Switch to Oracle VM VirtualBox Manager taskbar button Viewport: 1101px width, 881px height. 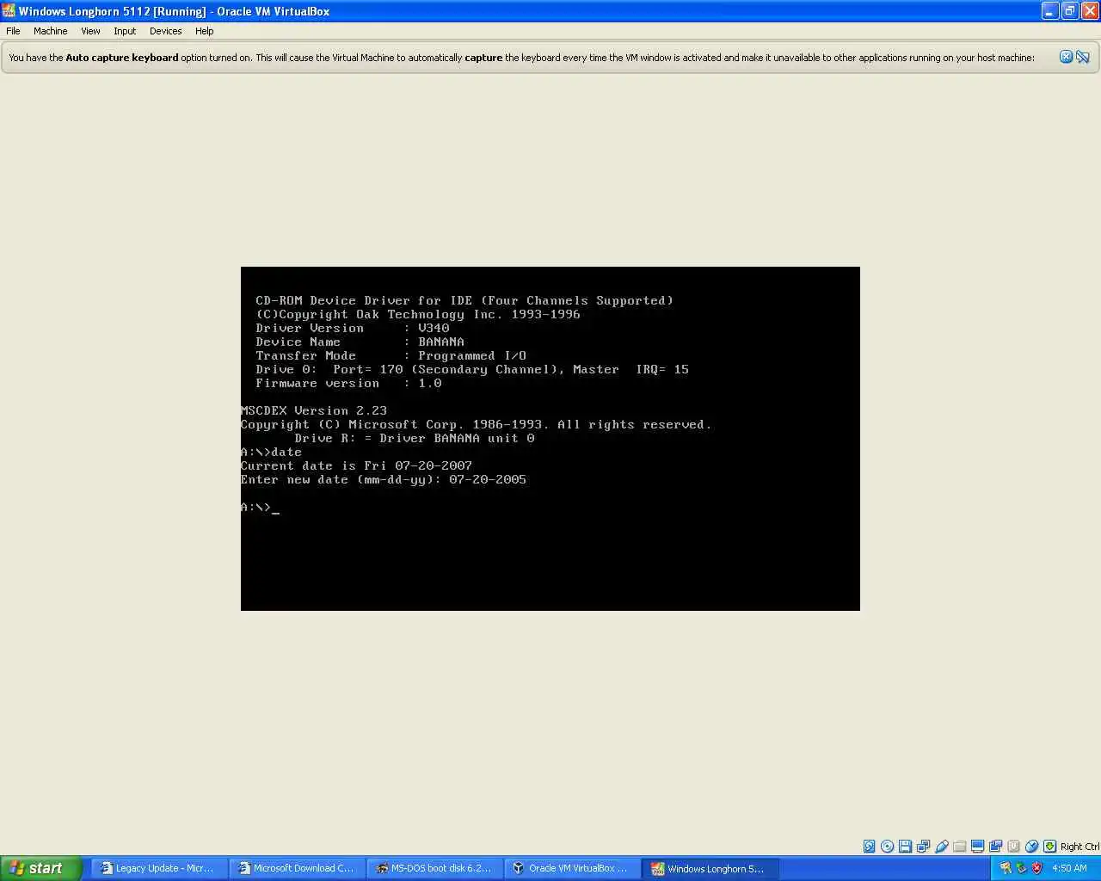pyautogui.click(x=573, y=868)
